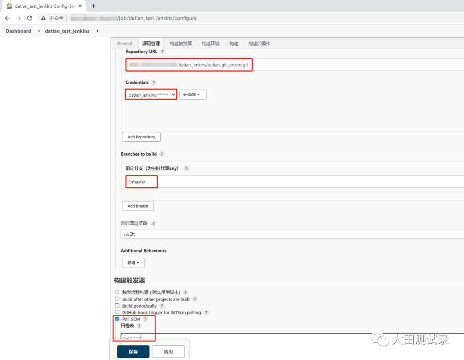Reload the page with refresh icon
The height and width of the screenshot is (360, 464).
click(30, 18)
